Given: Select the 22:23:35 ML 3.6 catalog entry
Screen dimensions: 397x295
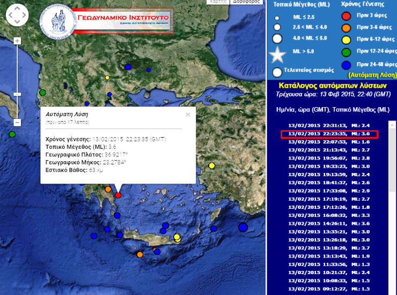Looking at the screenshot, I should pos(329,134).
